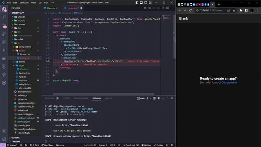This screenshot has width=261, height=147.
Task: Maximize the panel with caret-up icon
Action: pos(168,98)
